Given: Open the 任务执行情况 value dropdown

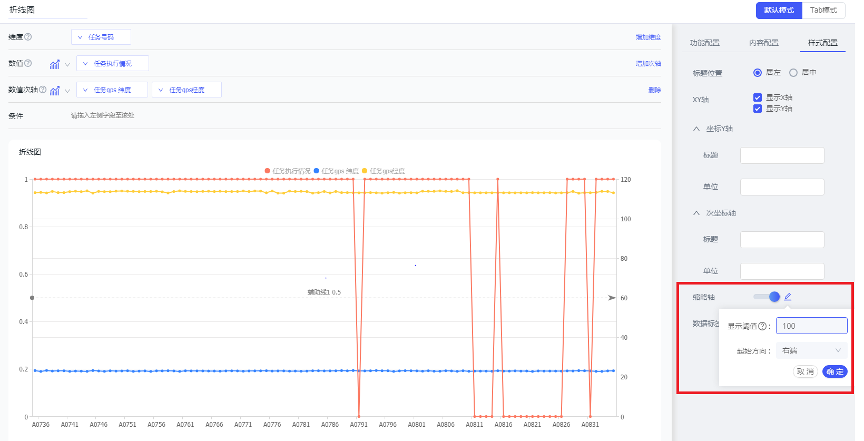Looking at the screenshot, I should pos(113,63).
